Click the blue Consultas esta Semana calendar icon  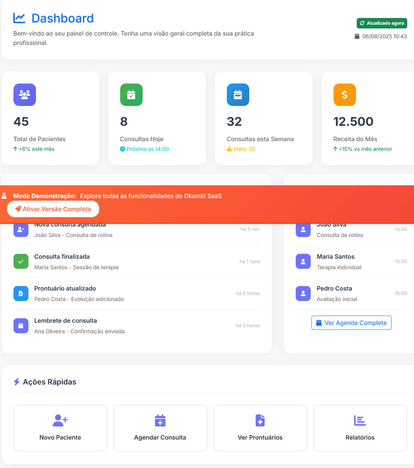coord(238,95)
